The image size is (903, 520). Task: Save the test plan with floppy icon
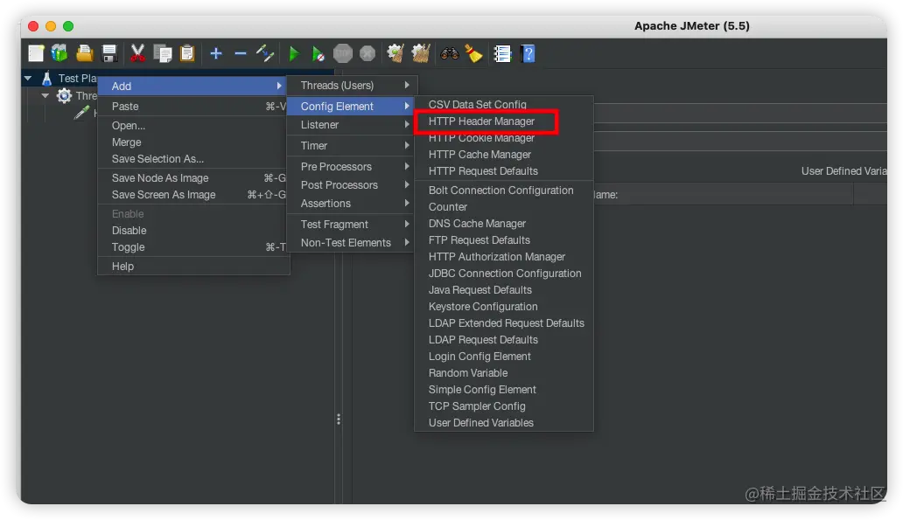(x=109, y=53)
